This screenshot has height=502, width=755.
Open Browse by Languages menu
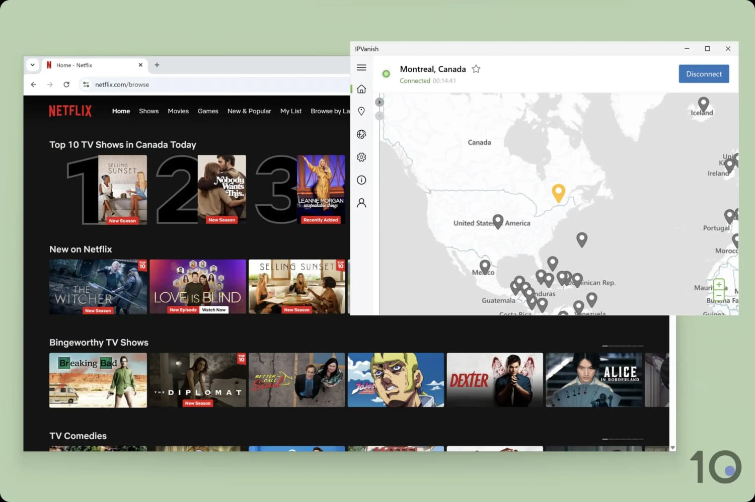(x=330, y=111)
